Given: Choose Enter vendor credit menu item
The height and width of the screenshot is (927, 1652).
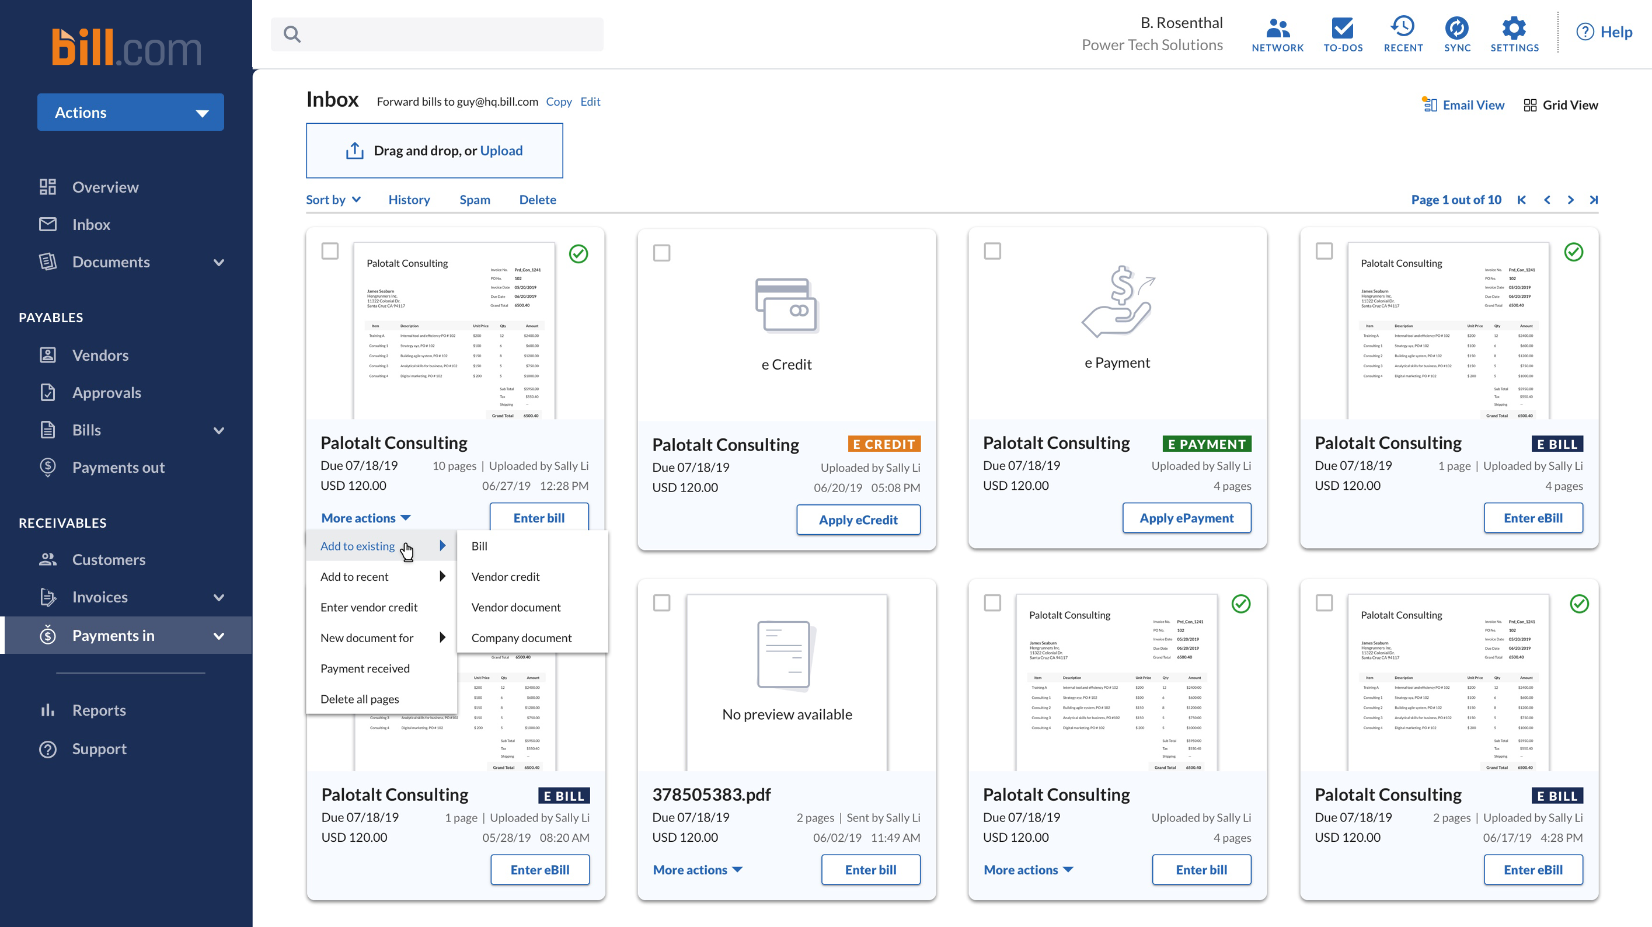Looking at the screenshot, I should click(x=382, y=607).
